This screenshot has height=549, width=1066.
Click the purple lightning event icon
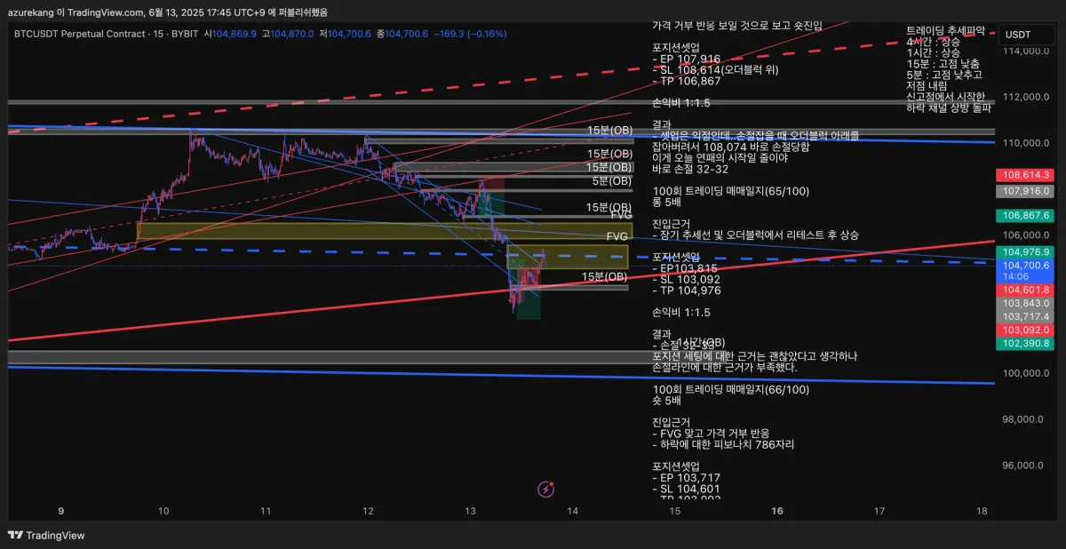click(x=547, y=489)
